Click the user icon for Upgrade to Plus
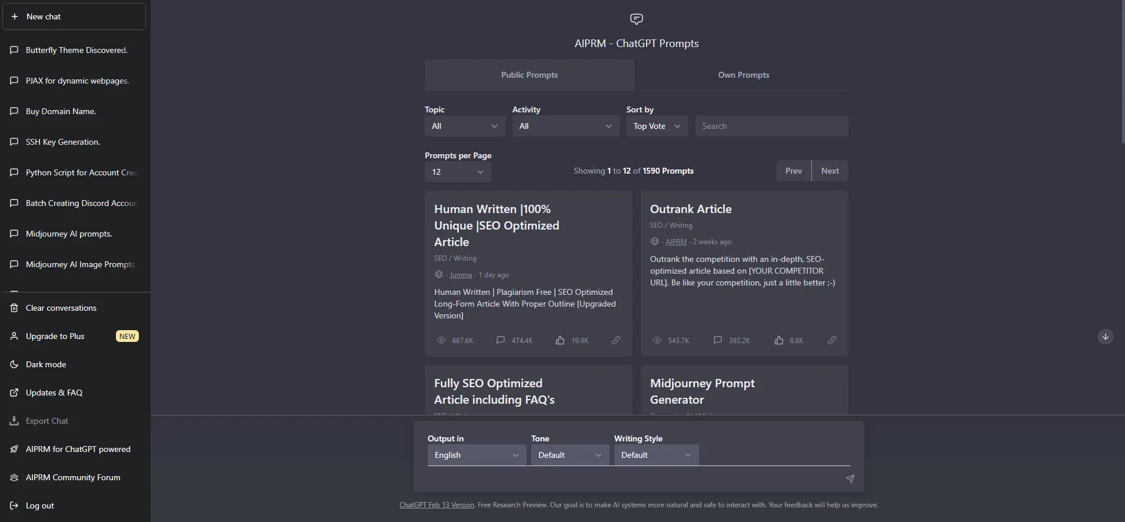The height and width of the screenshot is (522, 1125). (14, 336)
